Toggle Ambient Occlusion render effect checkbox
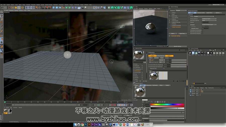This screenshot has height=127, width=226. (169, 26)
